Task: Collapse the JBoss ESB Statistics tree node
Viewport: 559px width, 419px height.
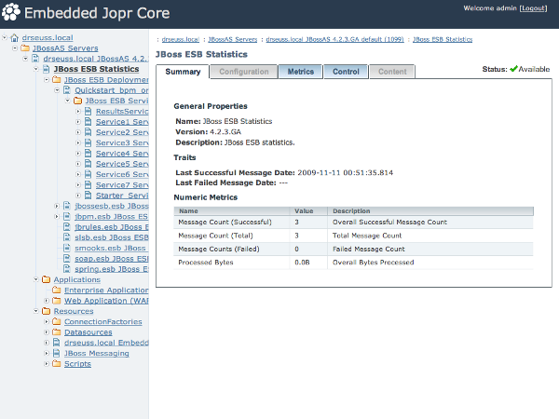Action: (36, 69)
